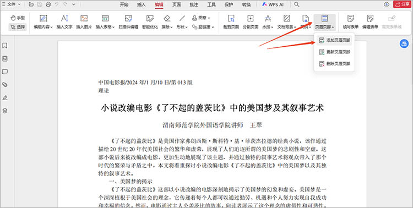Open the 批注 tab
Viewport: 413px width, 208px height.
[x=194, y=4]
